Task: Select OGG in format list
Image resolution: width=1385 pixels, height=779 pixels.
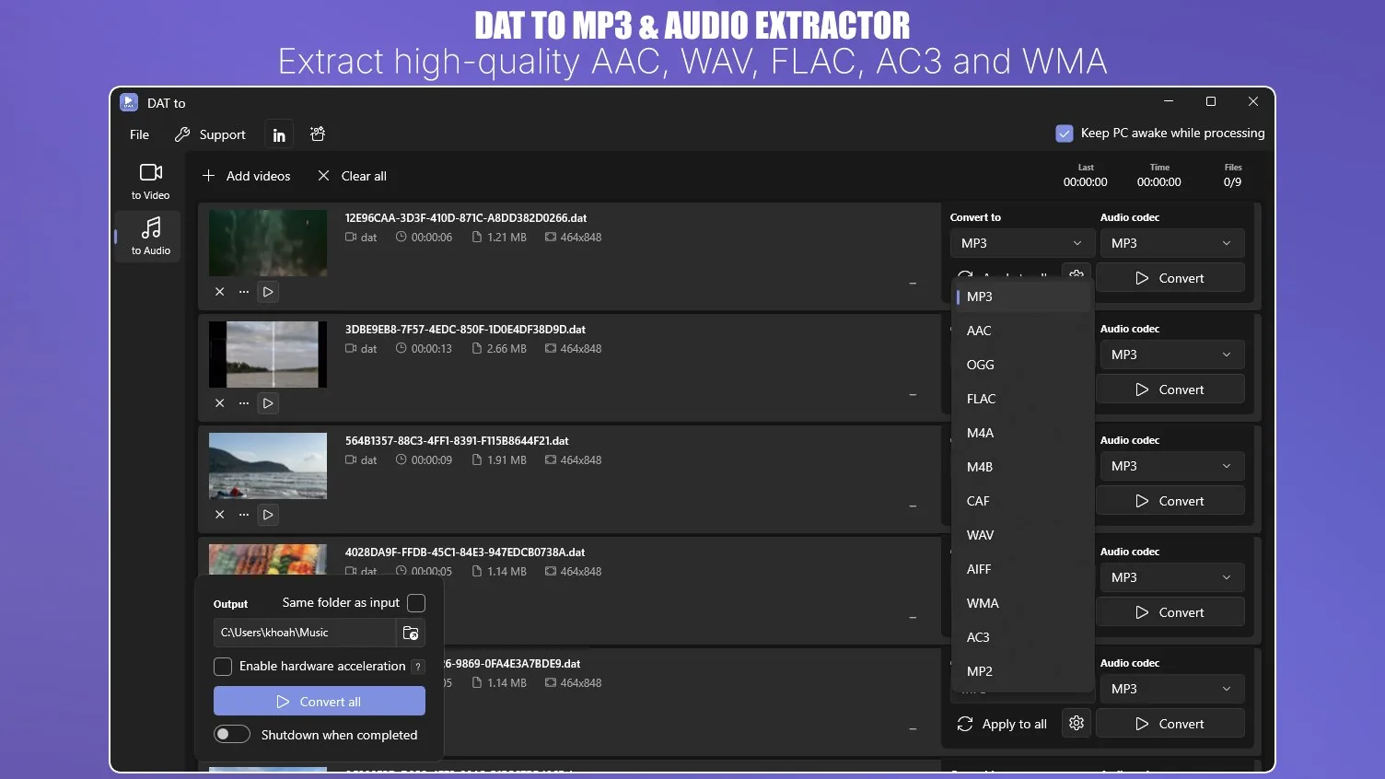Action: tap(1022, 365)
